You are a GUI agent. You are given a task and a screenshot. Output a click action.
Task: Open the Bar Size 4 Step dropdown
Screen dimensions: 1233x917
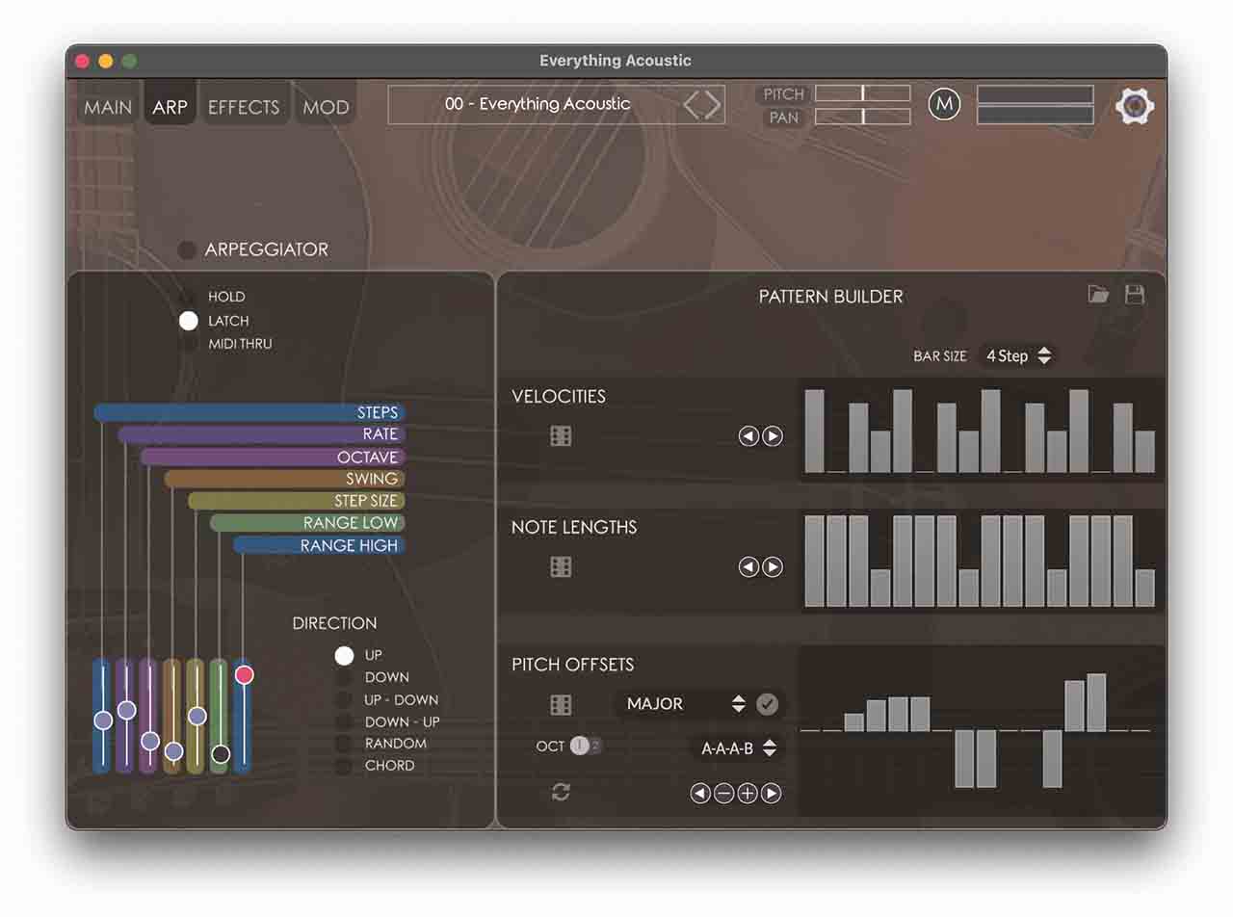(x=1018, y=356)
